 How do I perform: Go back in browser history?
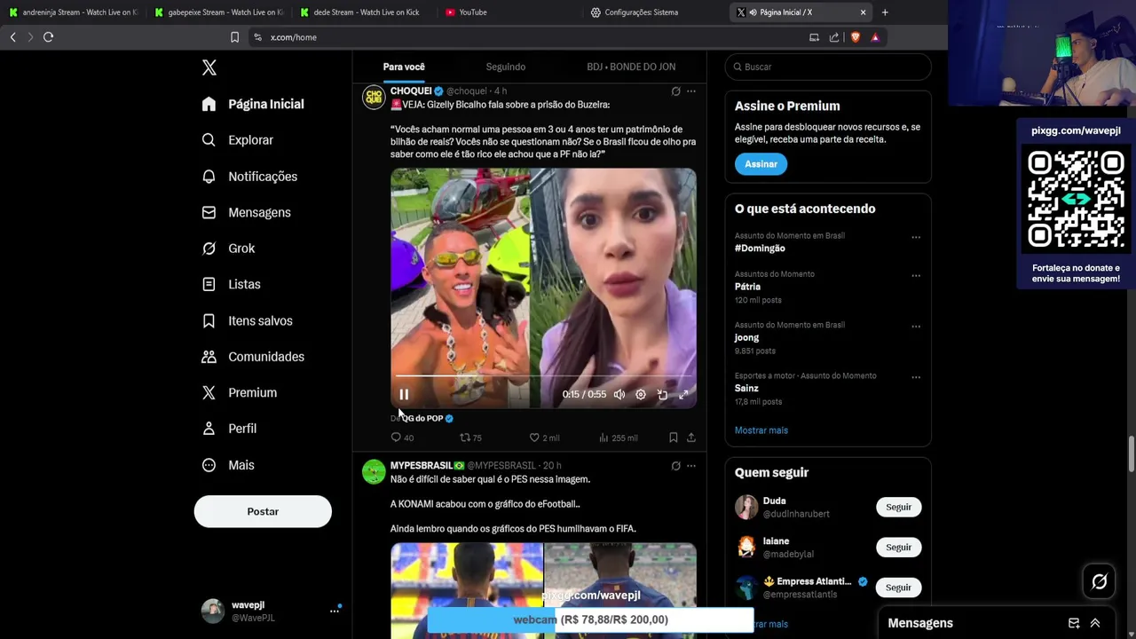click(12, 37)
